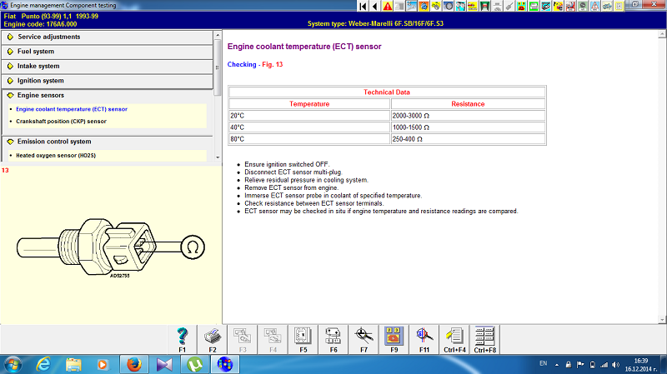
Task: Click the Fig. 13 link
Action: pyautogui.click(x=272, y=64)
